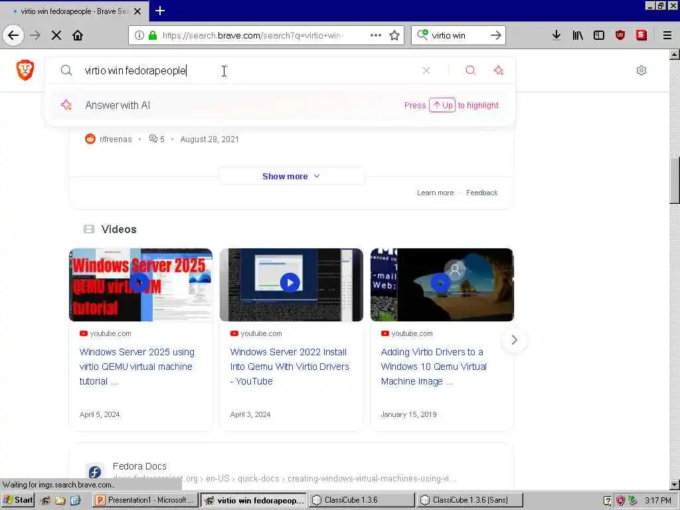
Task: Click the Feedback link
Action: coord(482,193)
